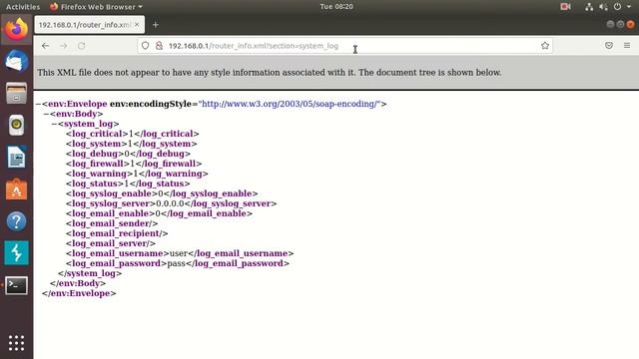Open Ubuntu Software store icon
The width and height of the screenshot is (639, 359).
[16, 189]
